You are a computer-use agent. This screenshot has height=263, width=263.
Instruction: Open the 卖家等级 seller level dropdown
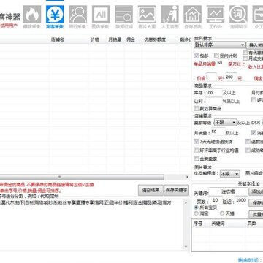pyautogui.click(x=225, y=123)
